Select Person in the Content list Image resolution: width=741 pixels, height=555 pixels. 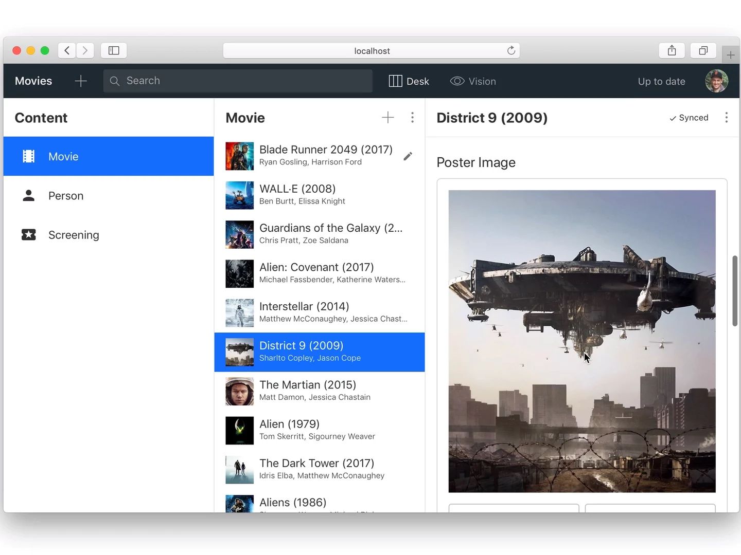[109, 196]
